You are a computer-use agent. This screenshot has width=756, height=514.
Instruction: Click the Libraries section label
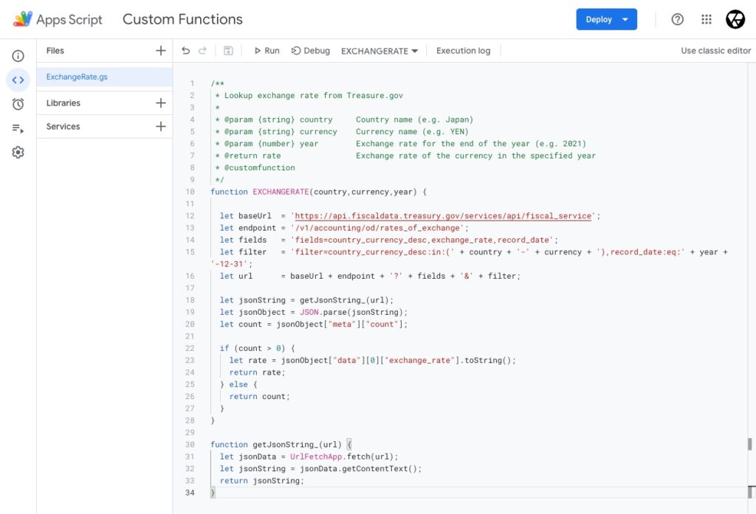click(x=63, y=103)
